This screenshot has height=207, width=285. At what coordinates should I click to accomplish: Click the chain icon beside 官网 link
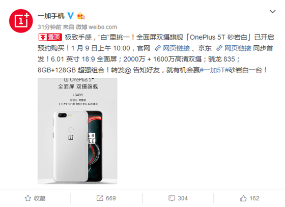158,48
